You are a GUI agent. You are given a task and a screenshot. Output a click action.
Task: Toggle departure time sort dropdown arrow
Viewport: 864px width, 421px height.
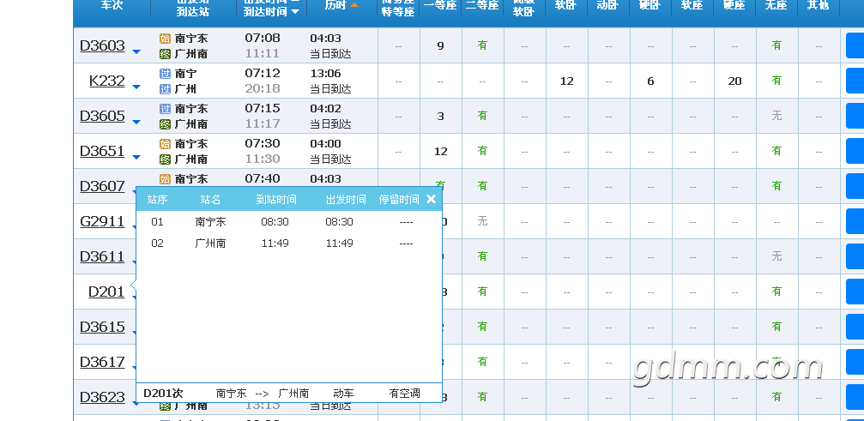click(x=295, y=11)
